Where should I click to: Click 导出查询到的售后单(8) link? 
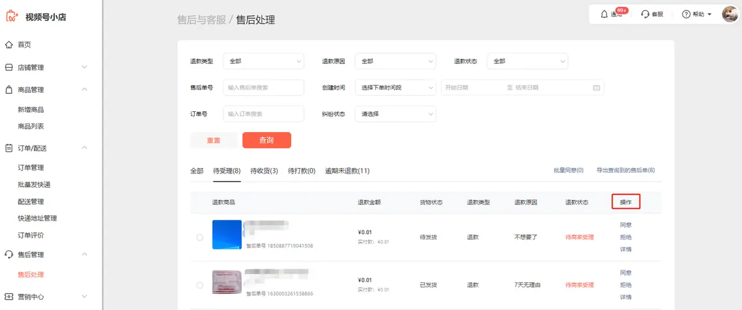[625, 170]
